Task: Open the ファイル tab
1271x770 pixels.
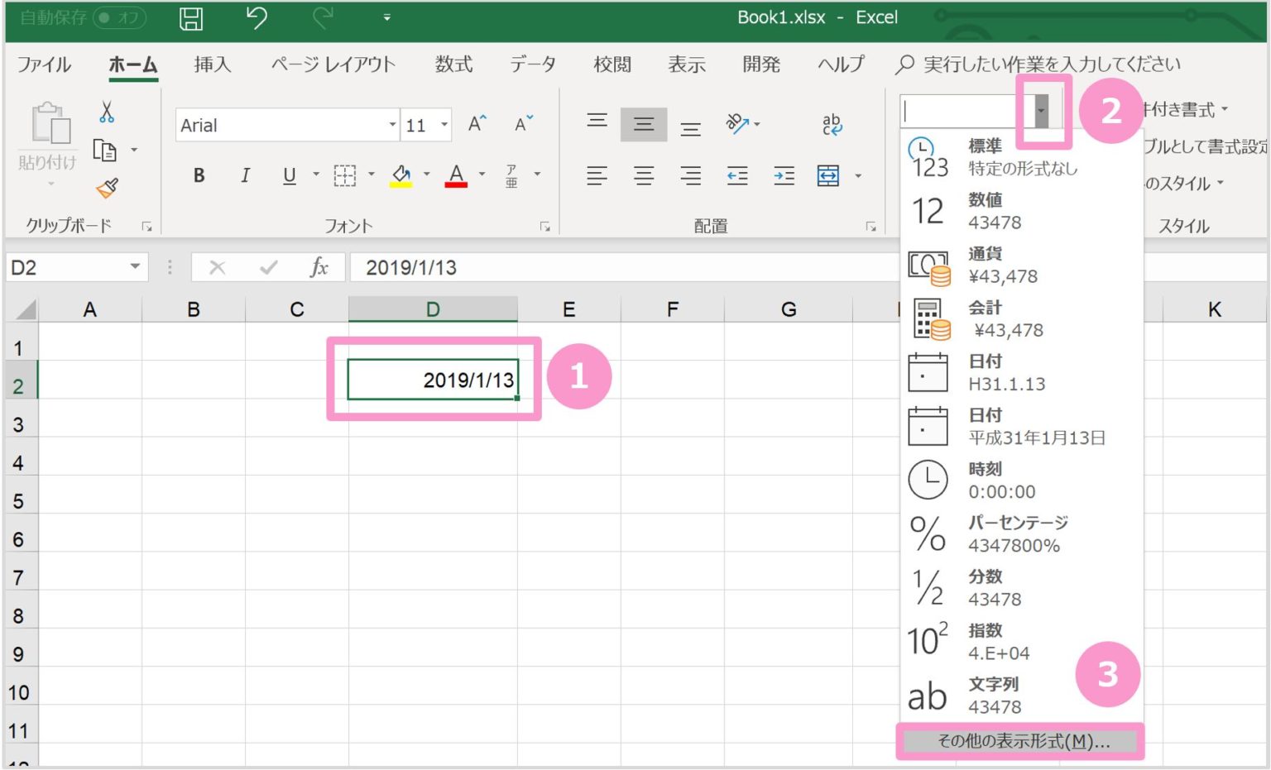Action: (45, 65)
